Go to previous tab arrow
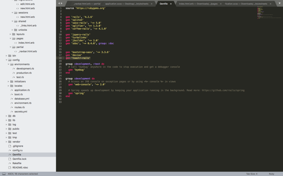The width and height of the screenshot is (283, 176). (59, 3)
